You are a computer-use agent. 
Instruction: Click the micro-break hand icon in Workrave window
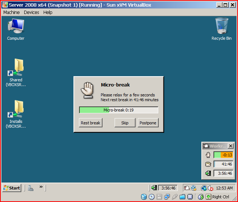(208, 155)
